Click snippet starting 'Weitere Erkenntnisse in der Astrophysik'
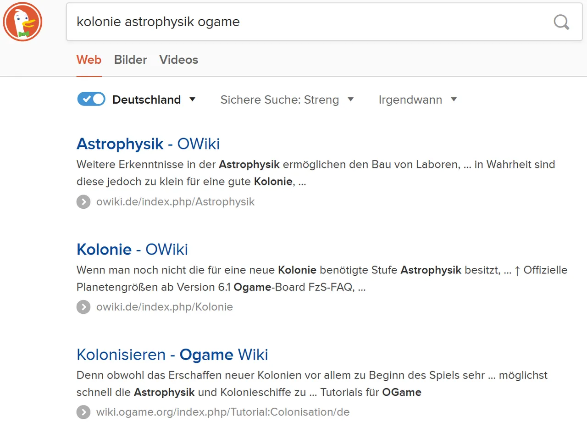Screen dimensions: 587x428 (316, 173)
